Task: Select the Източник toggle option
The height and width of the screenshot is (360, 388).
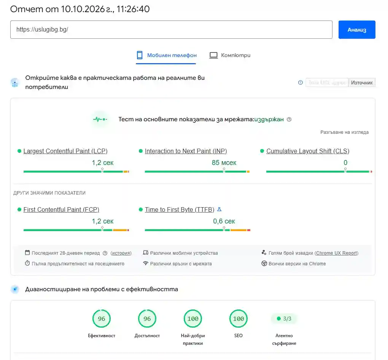Action: pos(361,82)
